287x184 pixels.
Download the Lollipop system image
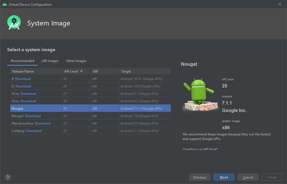(34, 131)
